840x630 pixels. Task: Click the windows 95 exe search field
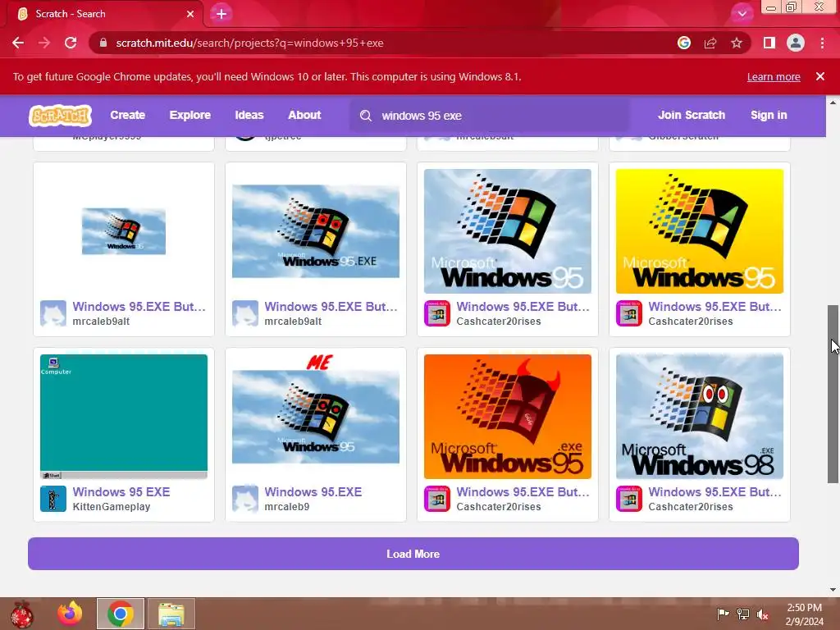[x=491, y=116]
